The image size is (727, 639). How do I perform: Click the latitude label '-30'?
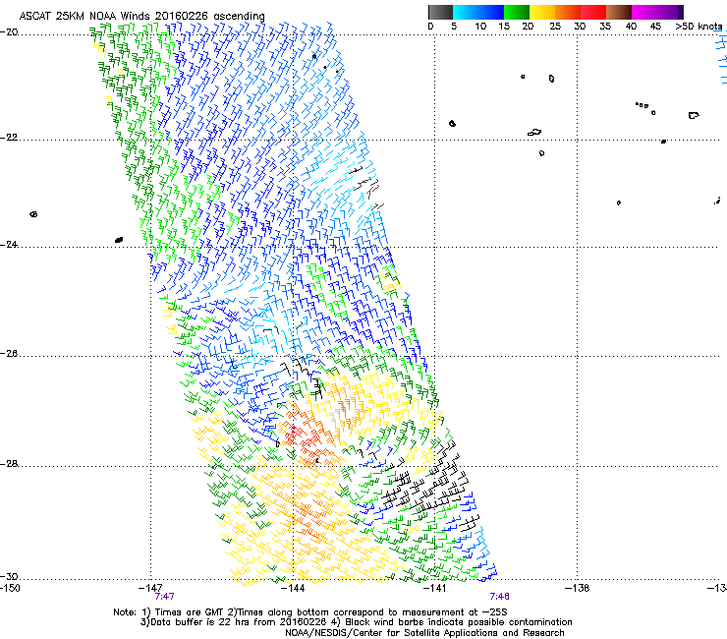click(x=9, y=576)
